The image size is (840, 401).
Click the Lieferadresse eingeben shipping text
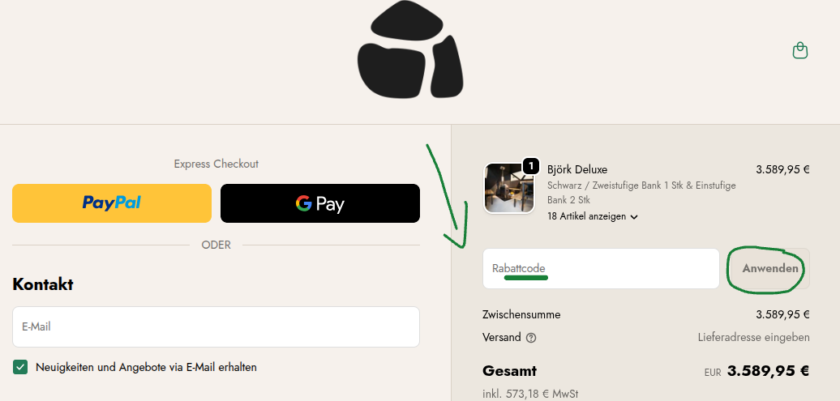754,337
